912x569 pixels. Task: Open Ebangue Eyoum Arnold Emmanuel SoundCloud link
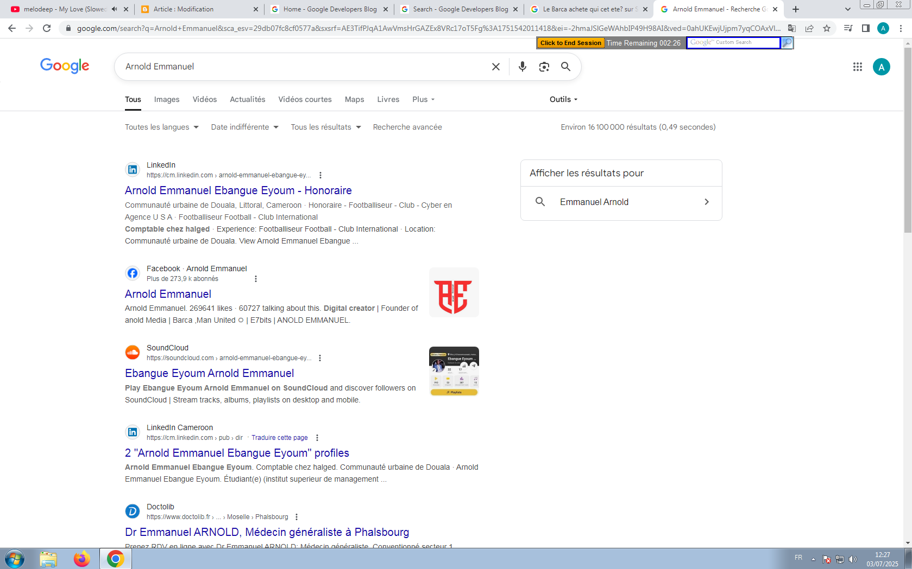(210, 373)
